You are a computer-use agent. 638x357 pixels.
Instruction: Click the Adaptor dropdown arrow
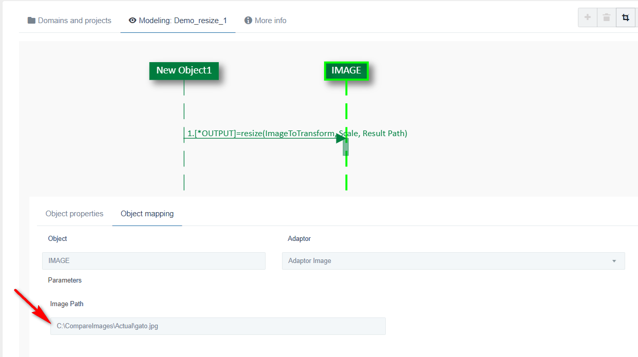pyautogui.click(x=614, y=261)
